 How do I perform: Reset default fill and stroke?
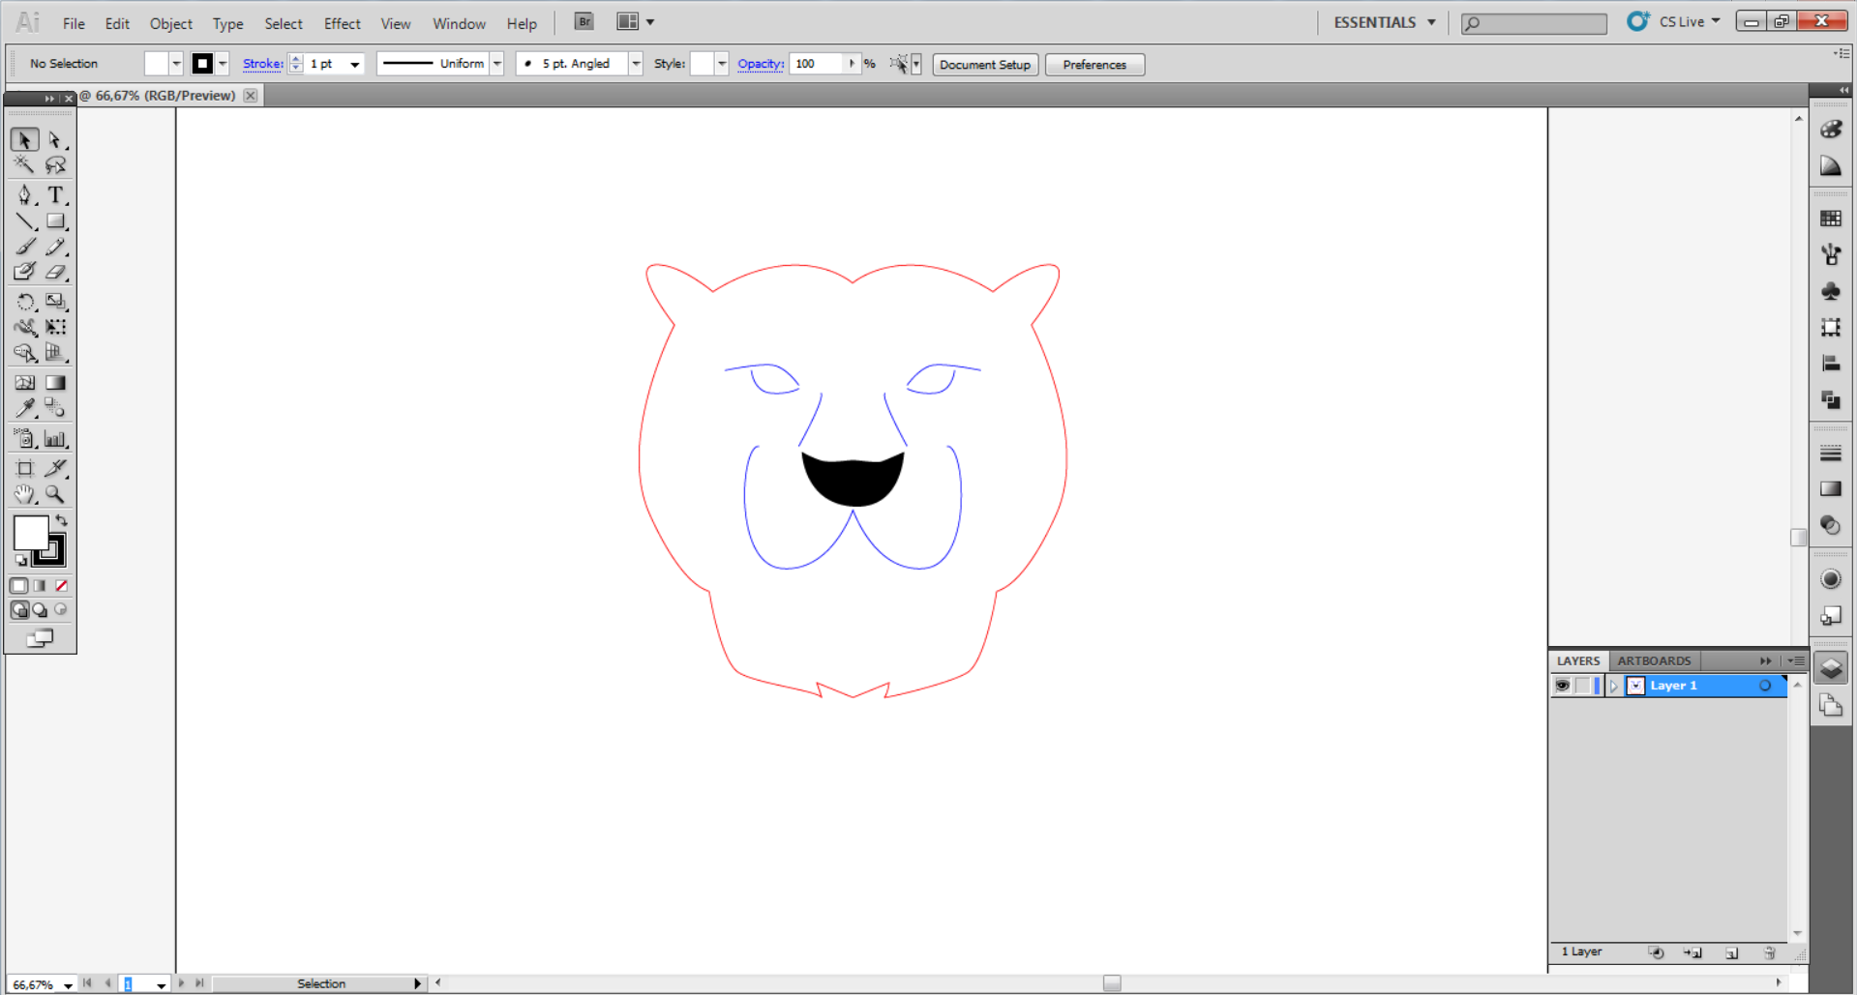click(20, 560)
